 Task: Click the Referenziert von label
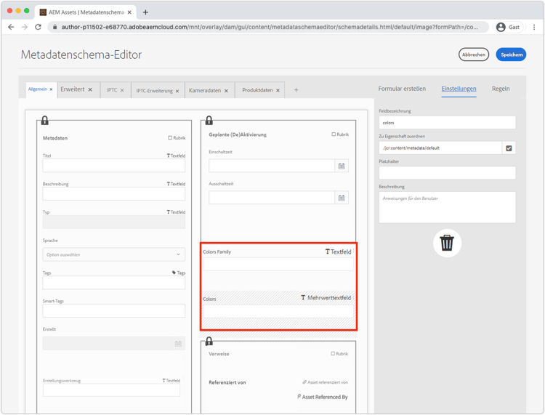coord(227,382)
